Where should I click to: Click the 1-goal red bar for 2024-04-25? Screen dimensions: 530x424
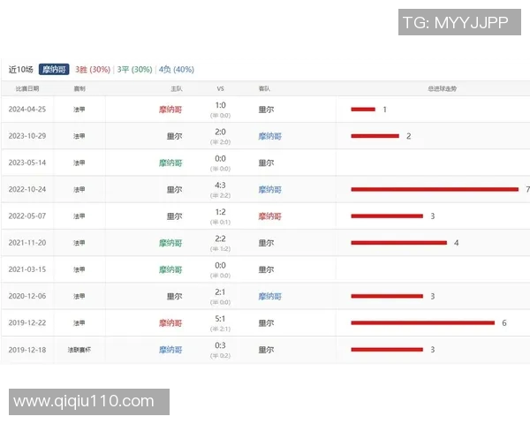(363, 110)
